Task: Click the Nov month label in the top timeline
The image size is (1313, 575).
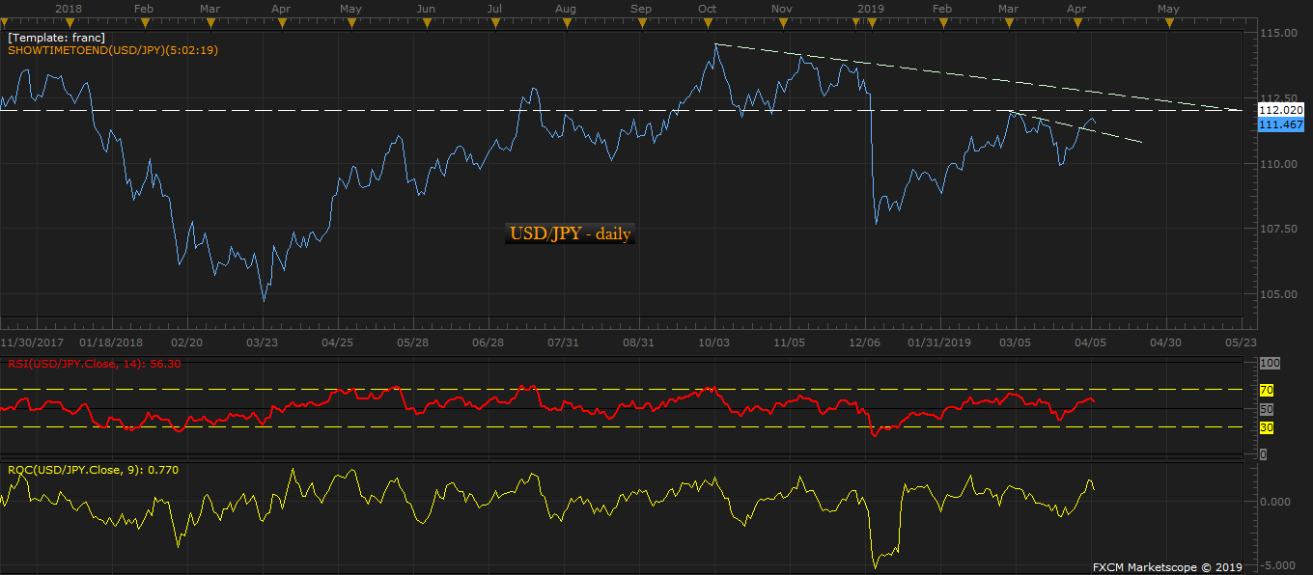Action: (782, 9)
